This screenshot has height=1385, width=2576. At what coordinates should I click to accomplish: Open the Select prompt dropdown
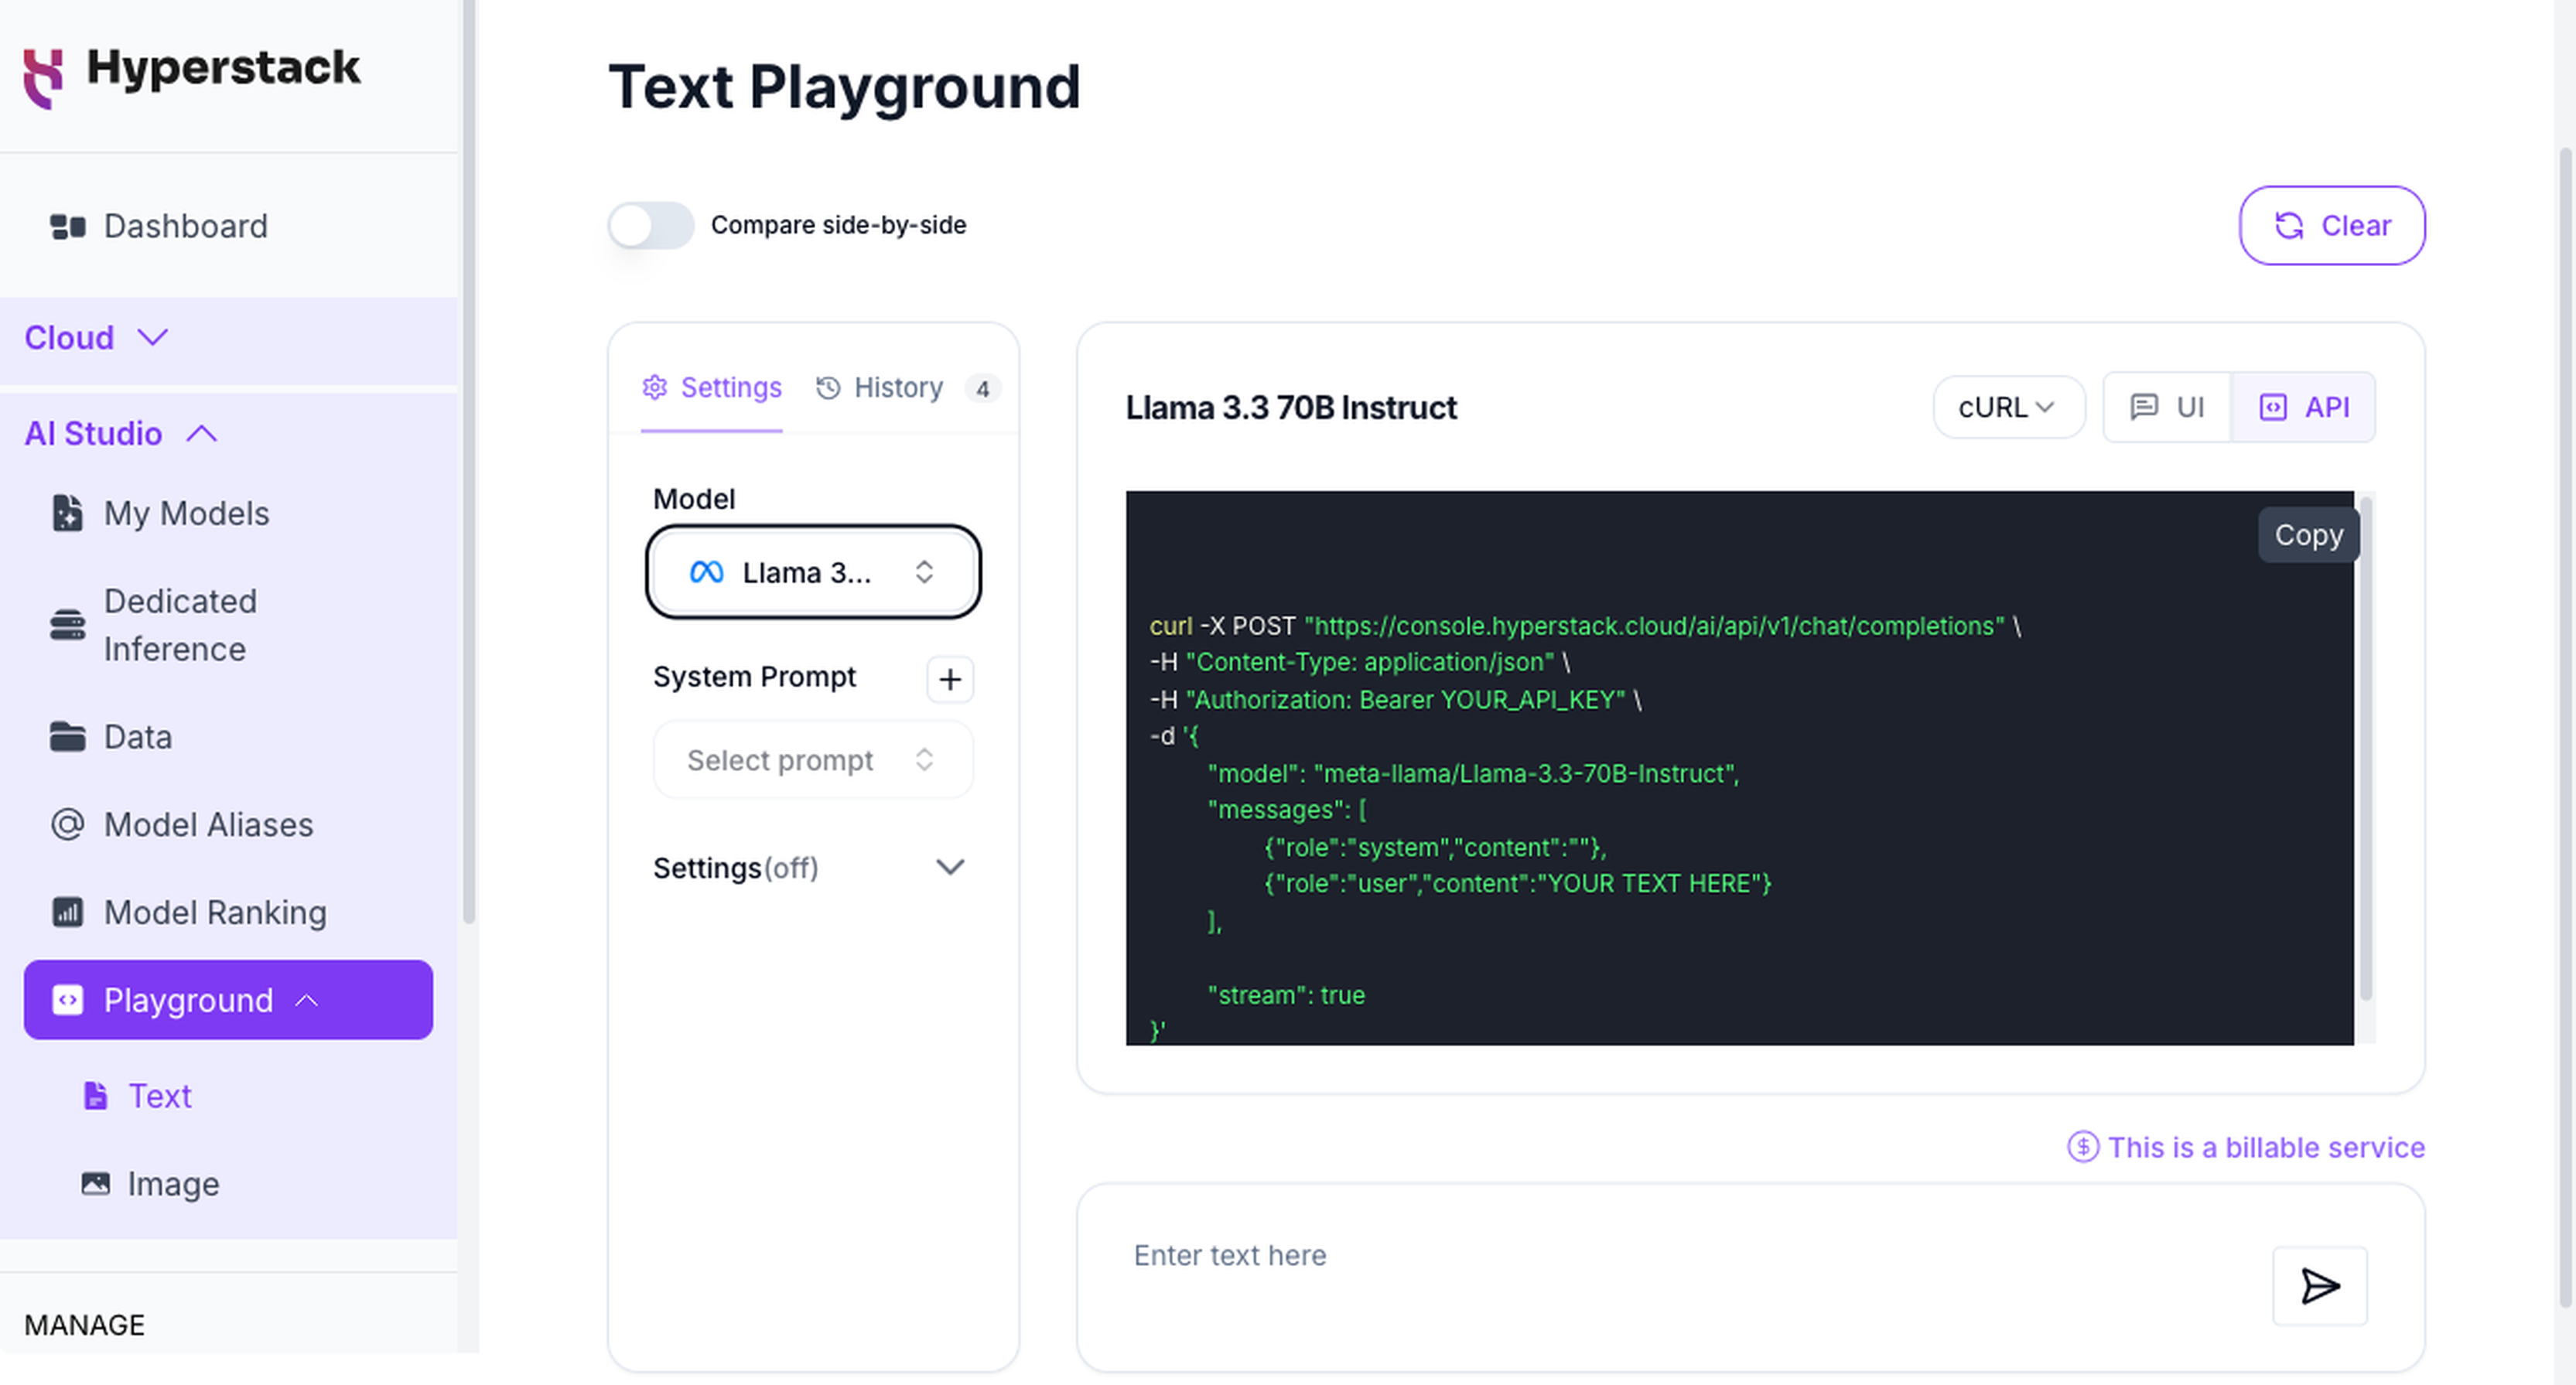[x=813, y=760]
